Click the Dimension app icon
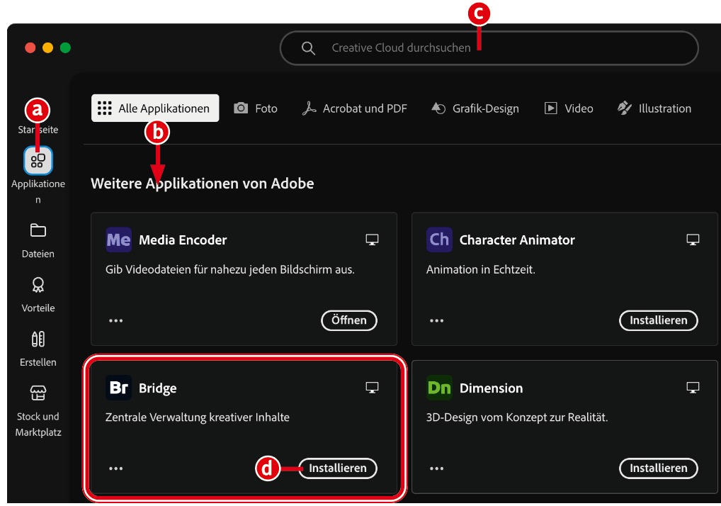Screen dimensions: 721x506 click(440, 388)
